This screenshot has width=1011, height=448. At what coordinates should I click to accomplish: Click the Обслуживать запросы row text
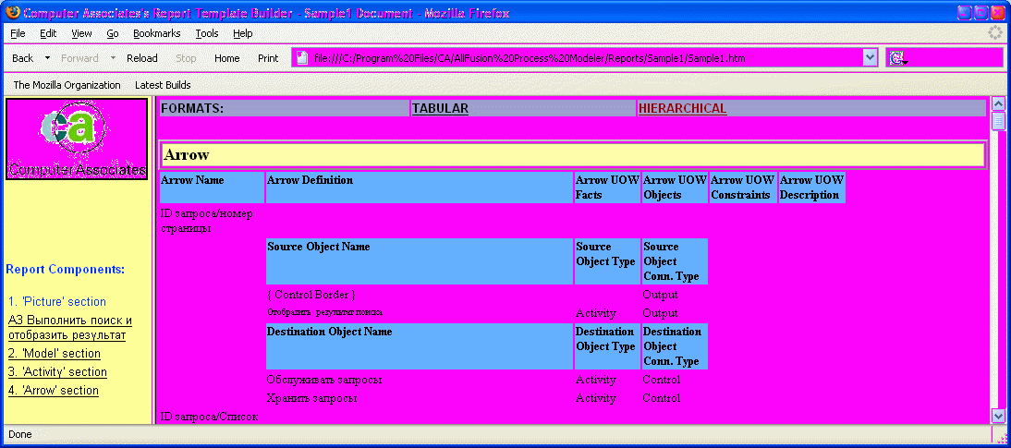pyautogui.click(x=324, y=380)
